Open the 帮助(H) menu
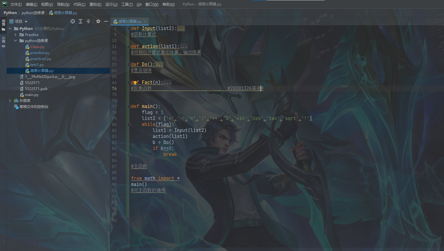The width and height of the screenshot is (444, 251). pyautogui.click(x=168, y=4)
